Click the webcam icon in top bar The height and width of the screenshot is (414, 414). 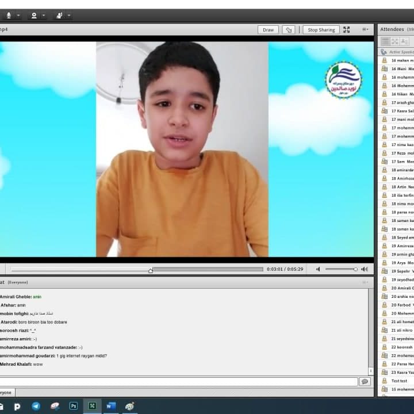34,16
